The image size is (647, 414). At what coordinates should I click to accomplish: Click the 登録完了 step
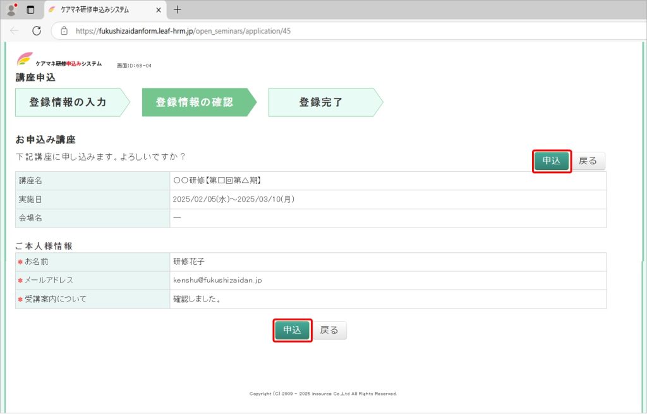pyautogui.click(x=321, y=102)
